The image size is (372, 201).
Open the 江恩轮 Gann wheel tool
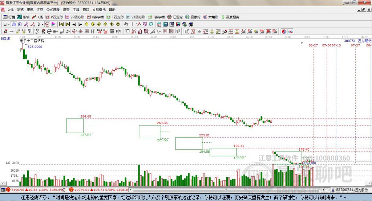(x=177, y=17)
